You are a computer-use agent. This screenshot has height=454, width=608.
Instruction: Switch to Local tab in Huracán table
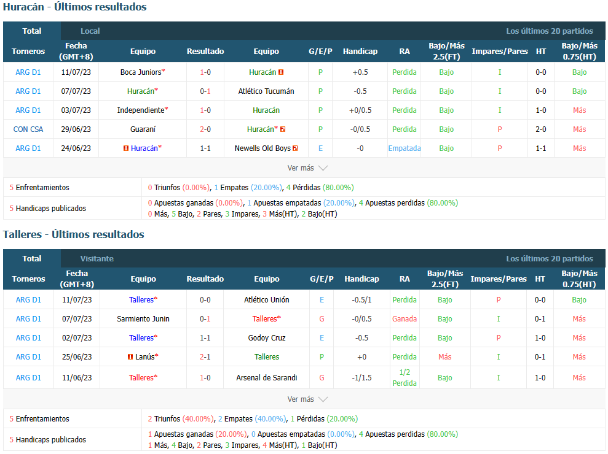pyautogui.click(x=90, y=31)
